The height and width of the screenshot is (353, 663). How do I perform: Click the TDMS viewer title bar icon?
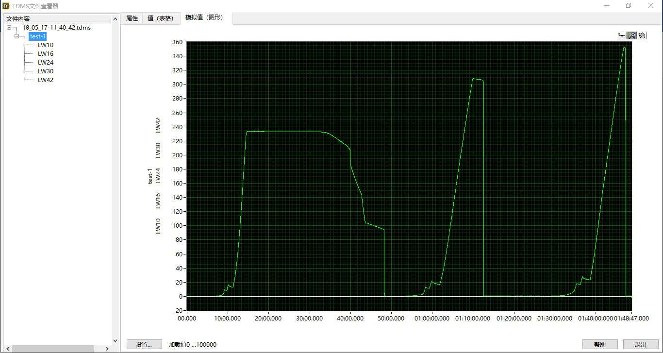(6, 6)
